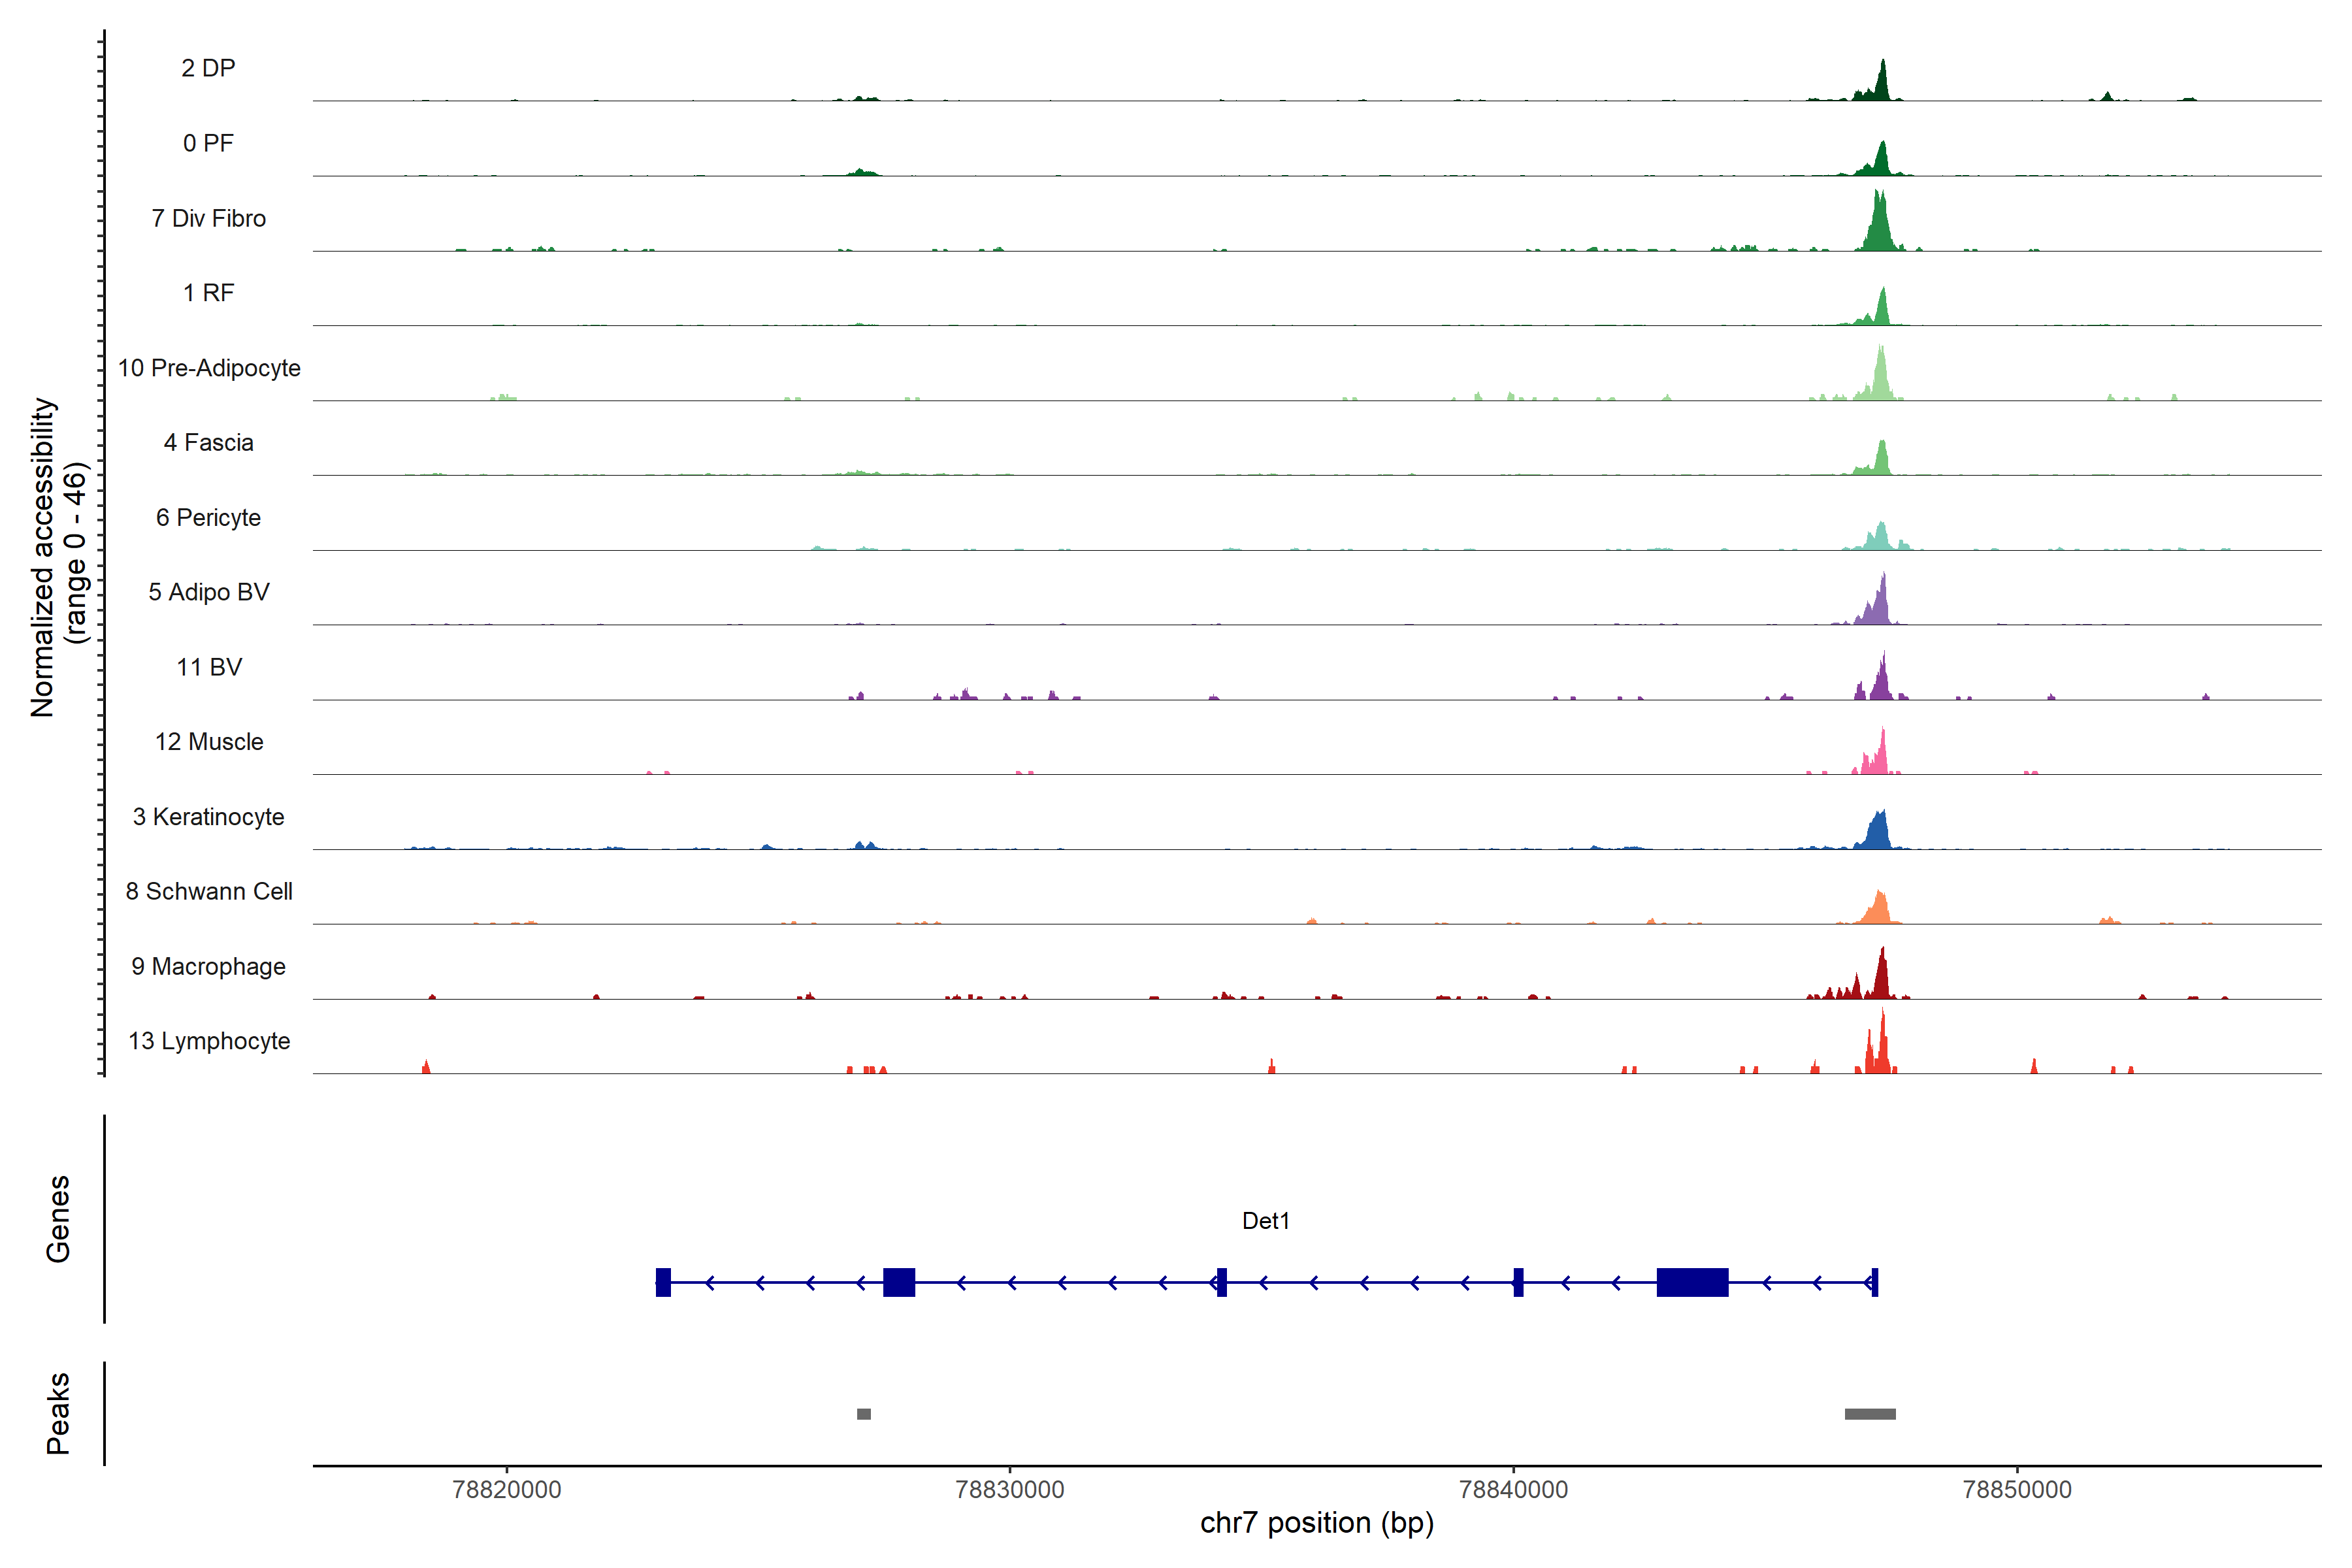Select the 12 Muscle track label
Image resolution: width=2352 pixels, height=1568 pixels.
[x=209, y=742]
